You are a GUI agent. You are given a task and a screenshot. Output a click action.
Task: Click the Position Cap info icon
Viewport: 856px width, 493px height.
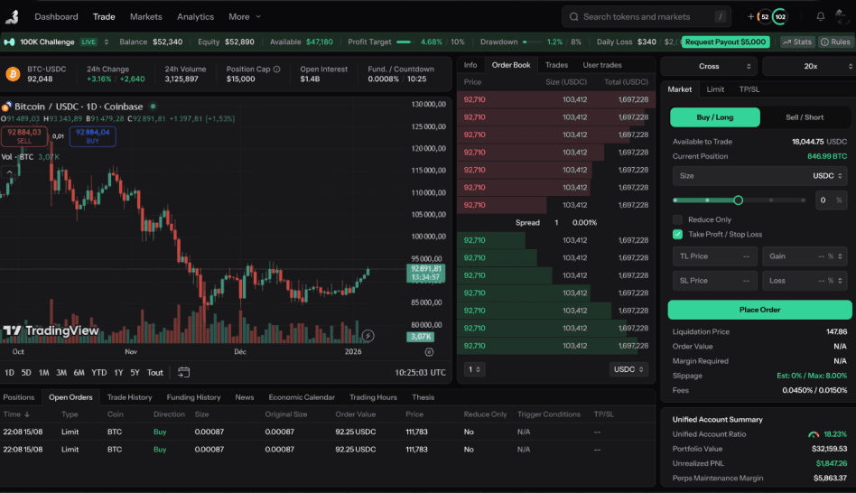(x=277, y=70)
